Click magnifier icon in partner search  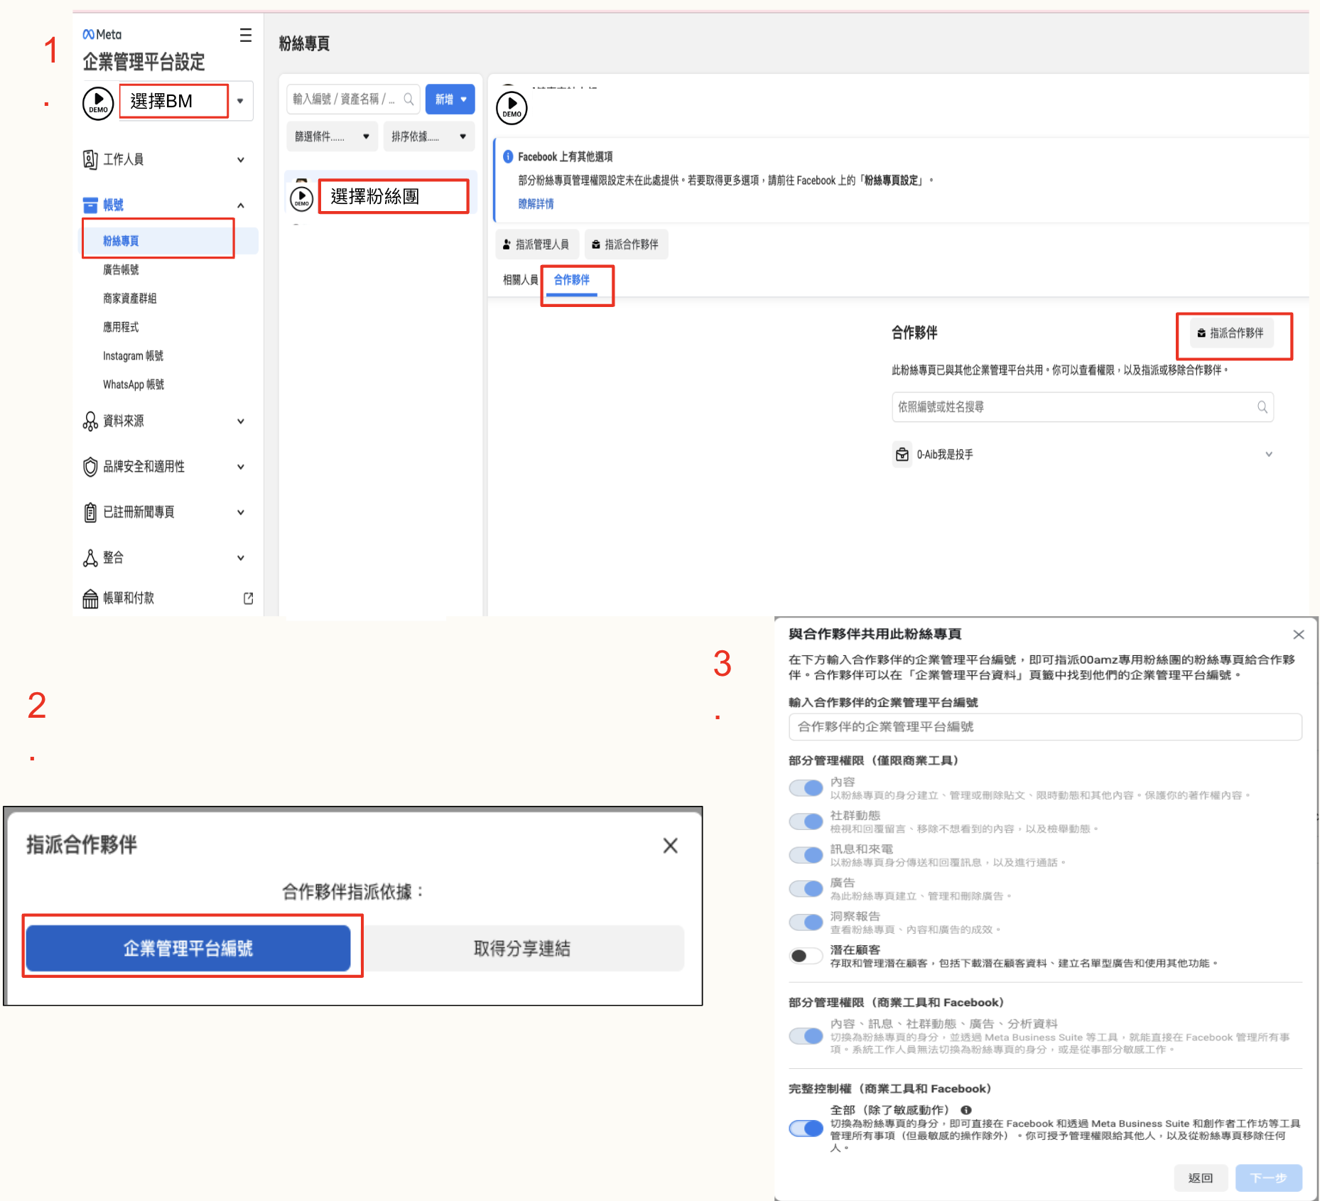(1262, 407)
